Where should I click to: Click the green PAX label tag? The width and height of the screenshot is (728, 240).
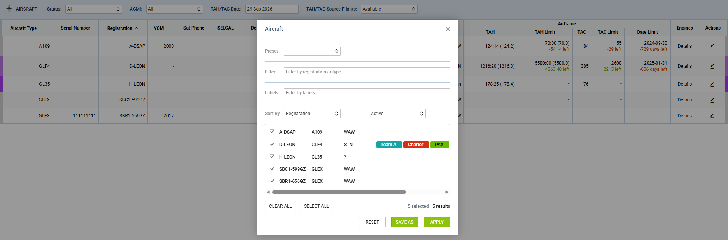[x=440, y=145]
